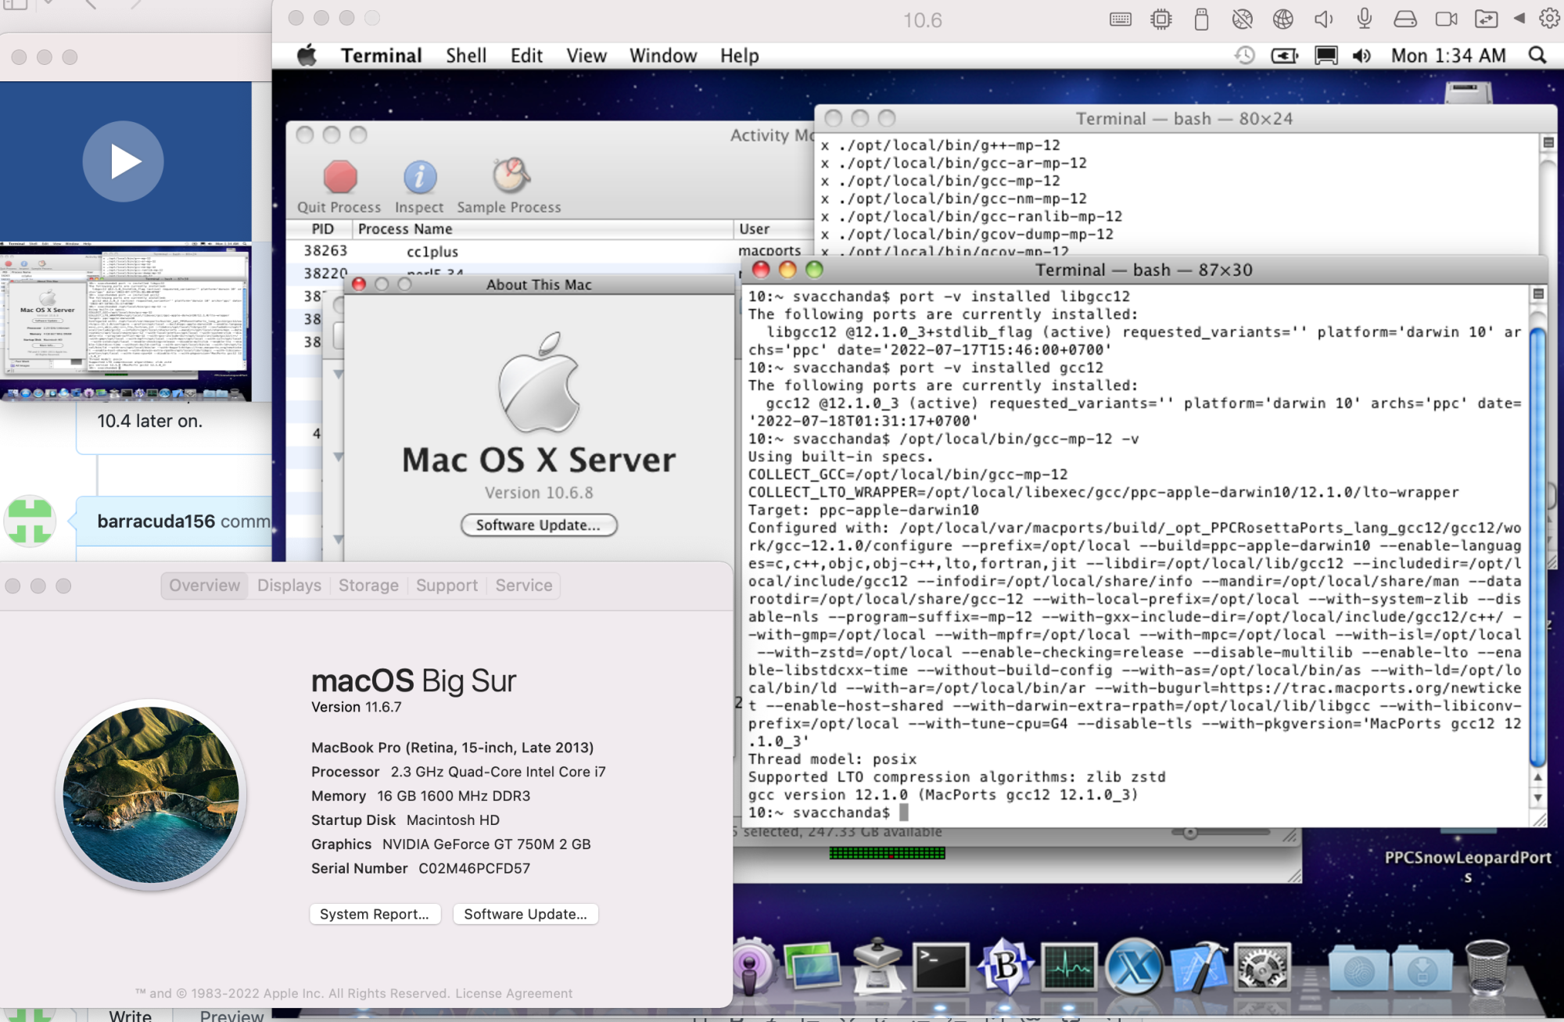Viewport: 1564px width, 1022px height.
Task: Click Sample Process in Activity Monitor
Action: (509, 187)
